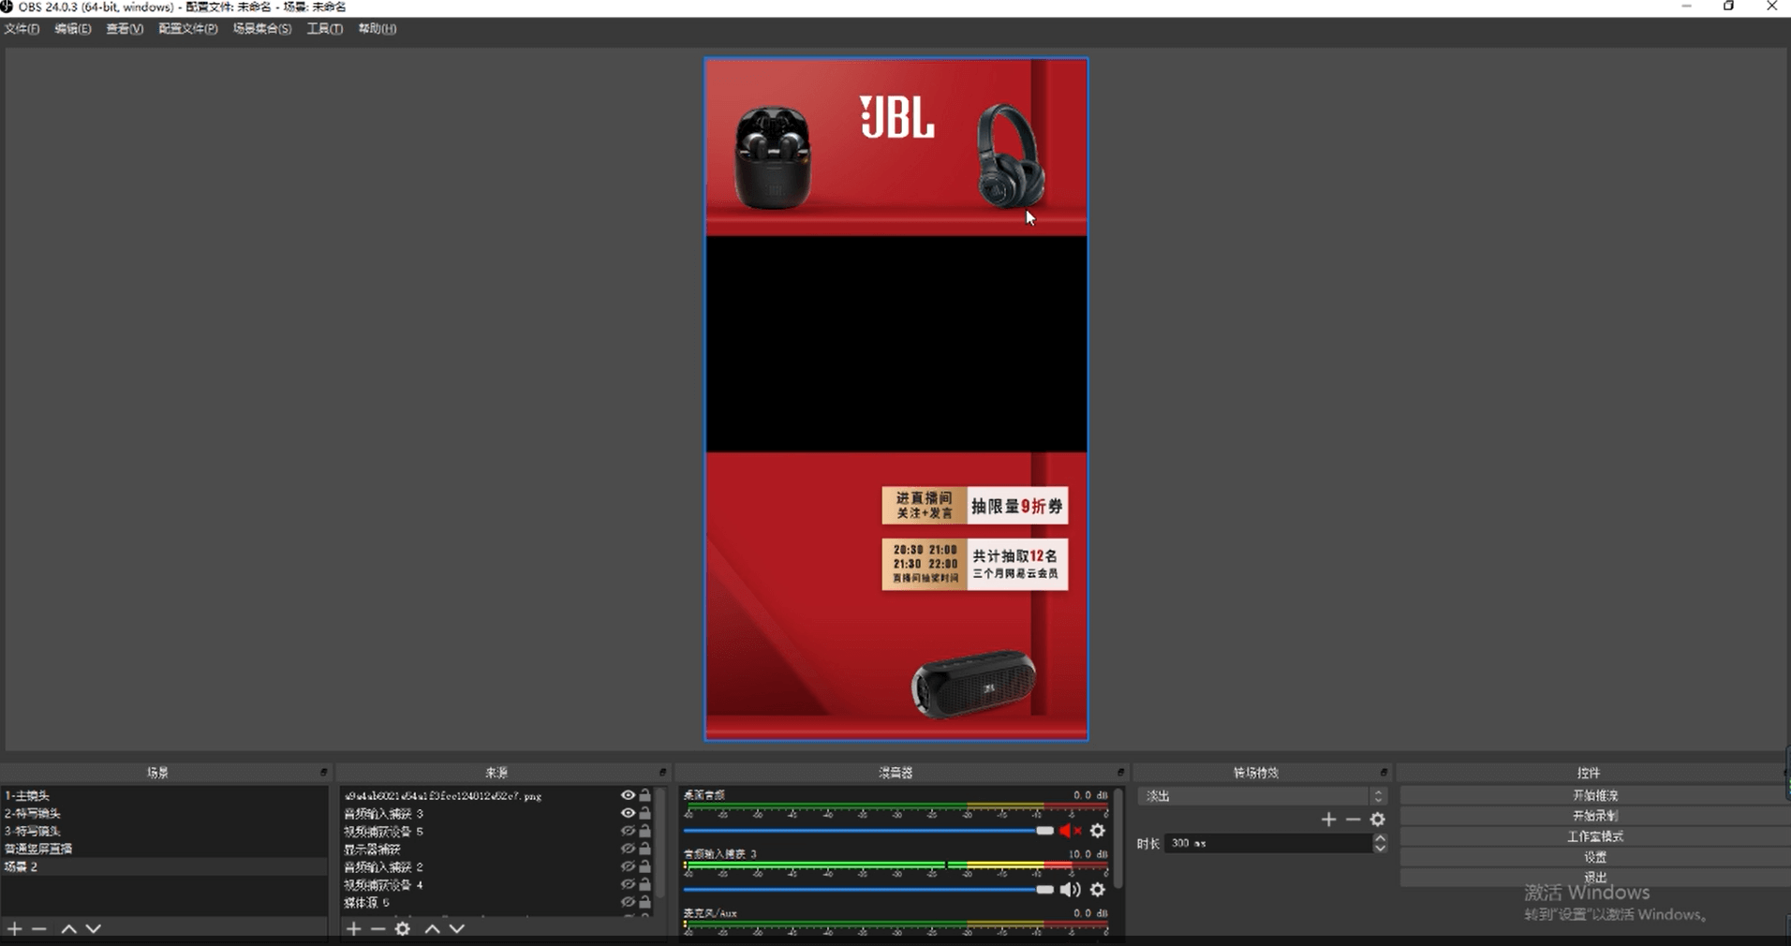Add transition with plus icon
The height and width of the screenshot is (946, 1791).
1328,820
